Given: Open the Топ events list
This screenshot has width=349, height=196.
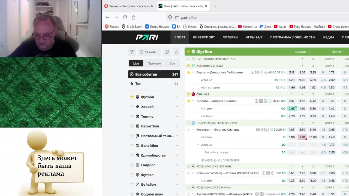Looking at the screenshot, I should point(154,84).
